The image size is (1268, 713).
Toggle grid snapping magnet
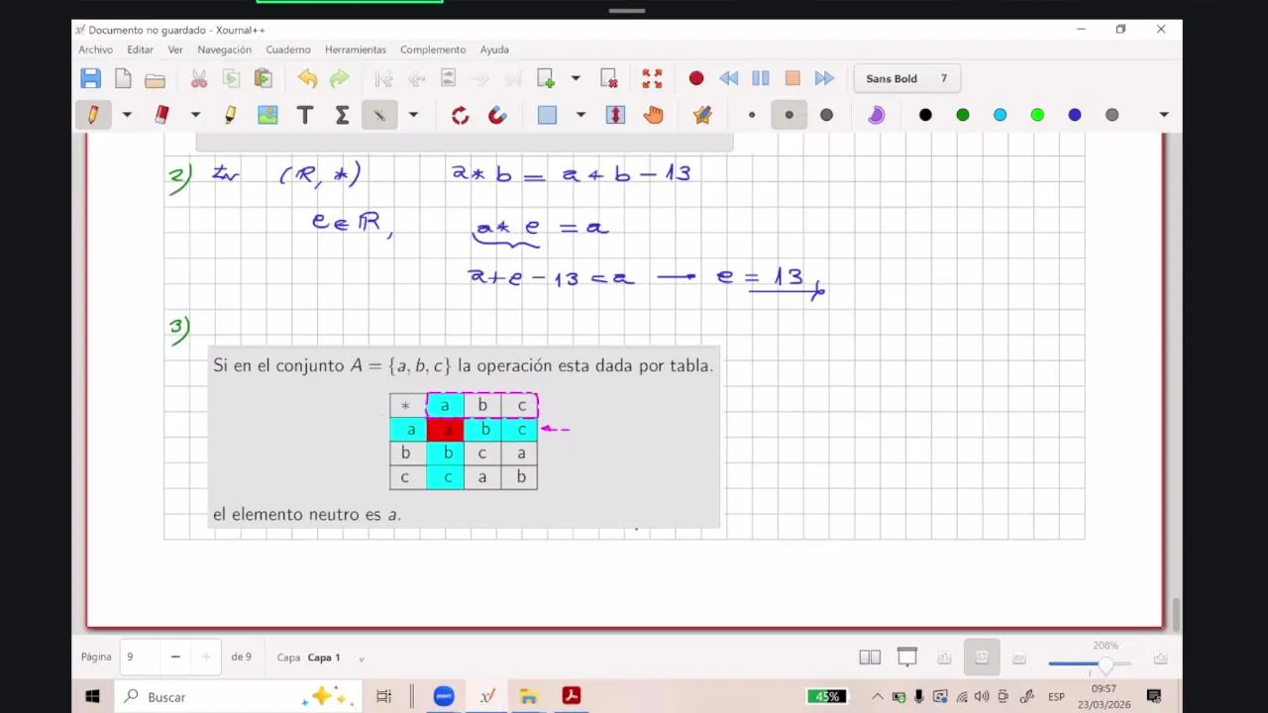tap(497, 115)
